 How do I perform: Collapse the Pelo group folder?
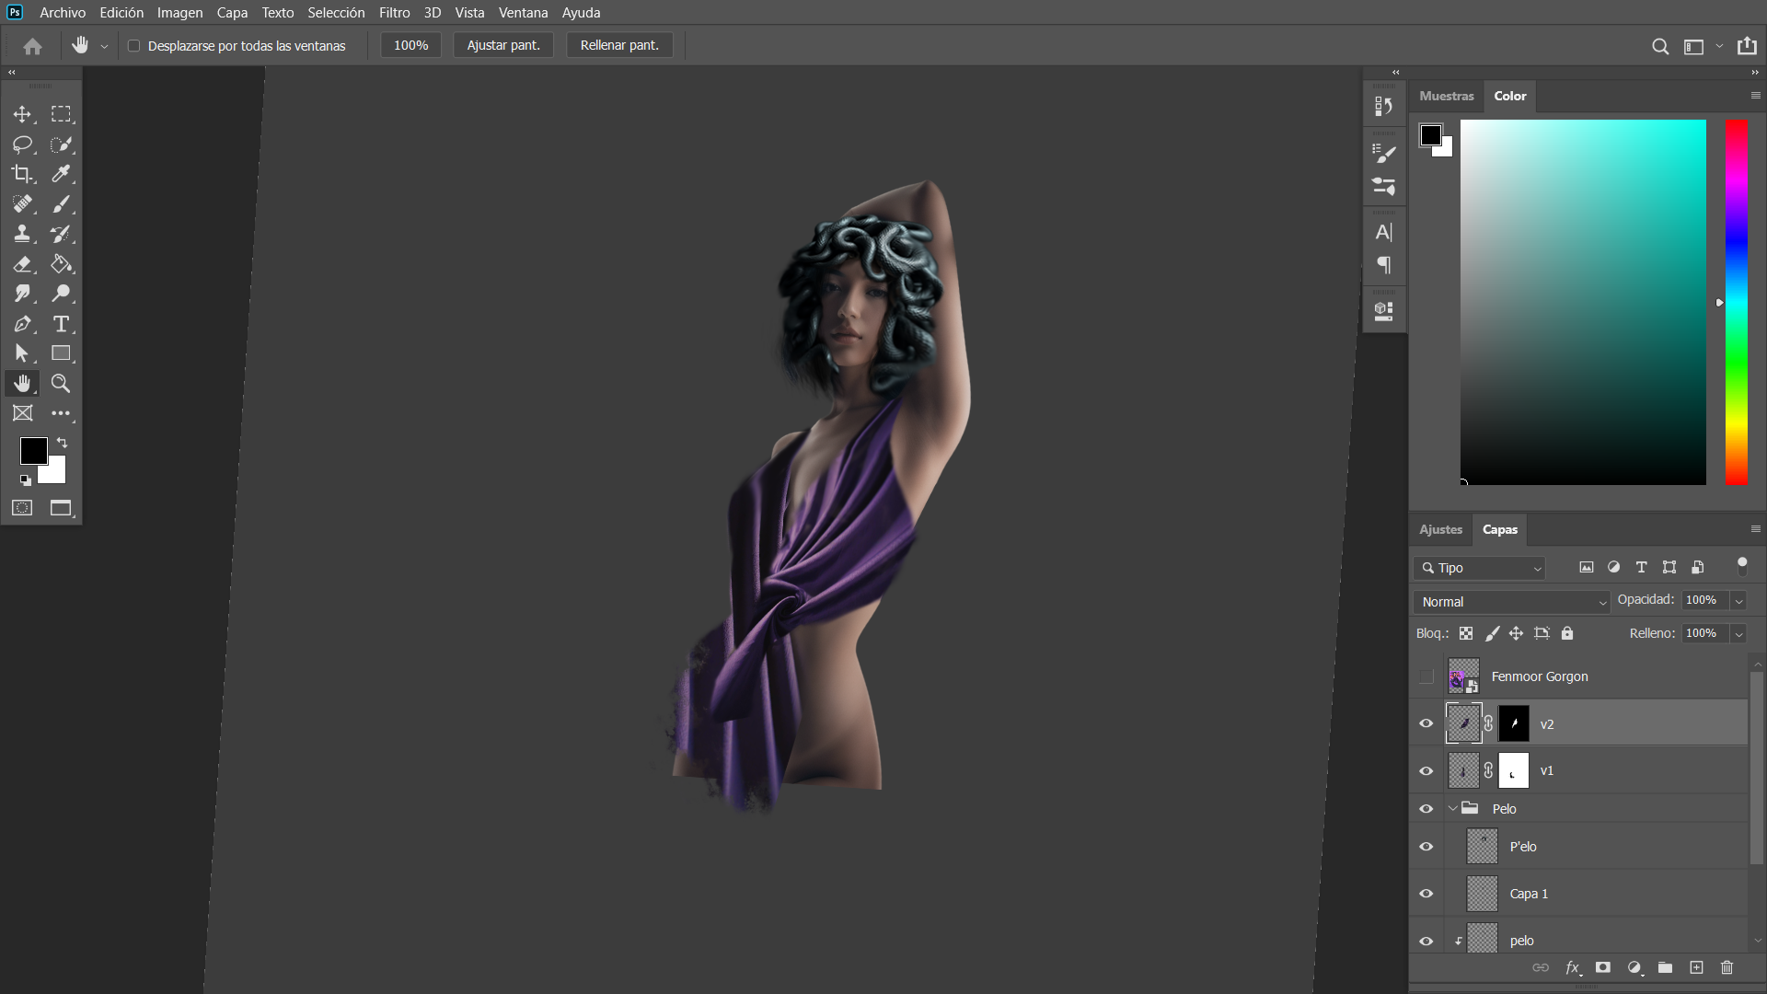1453,809
